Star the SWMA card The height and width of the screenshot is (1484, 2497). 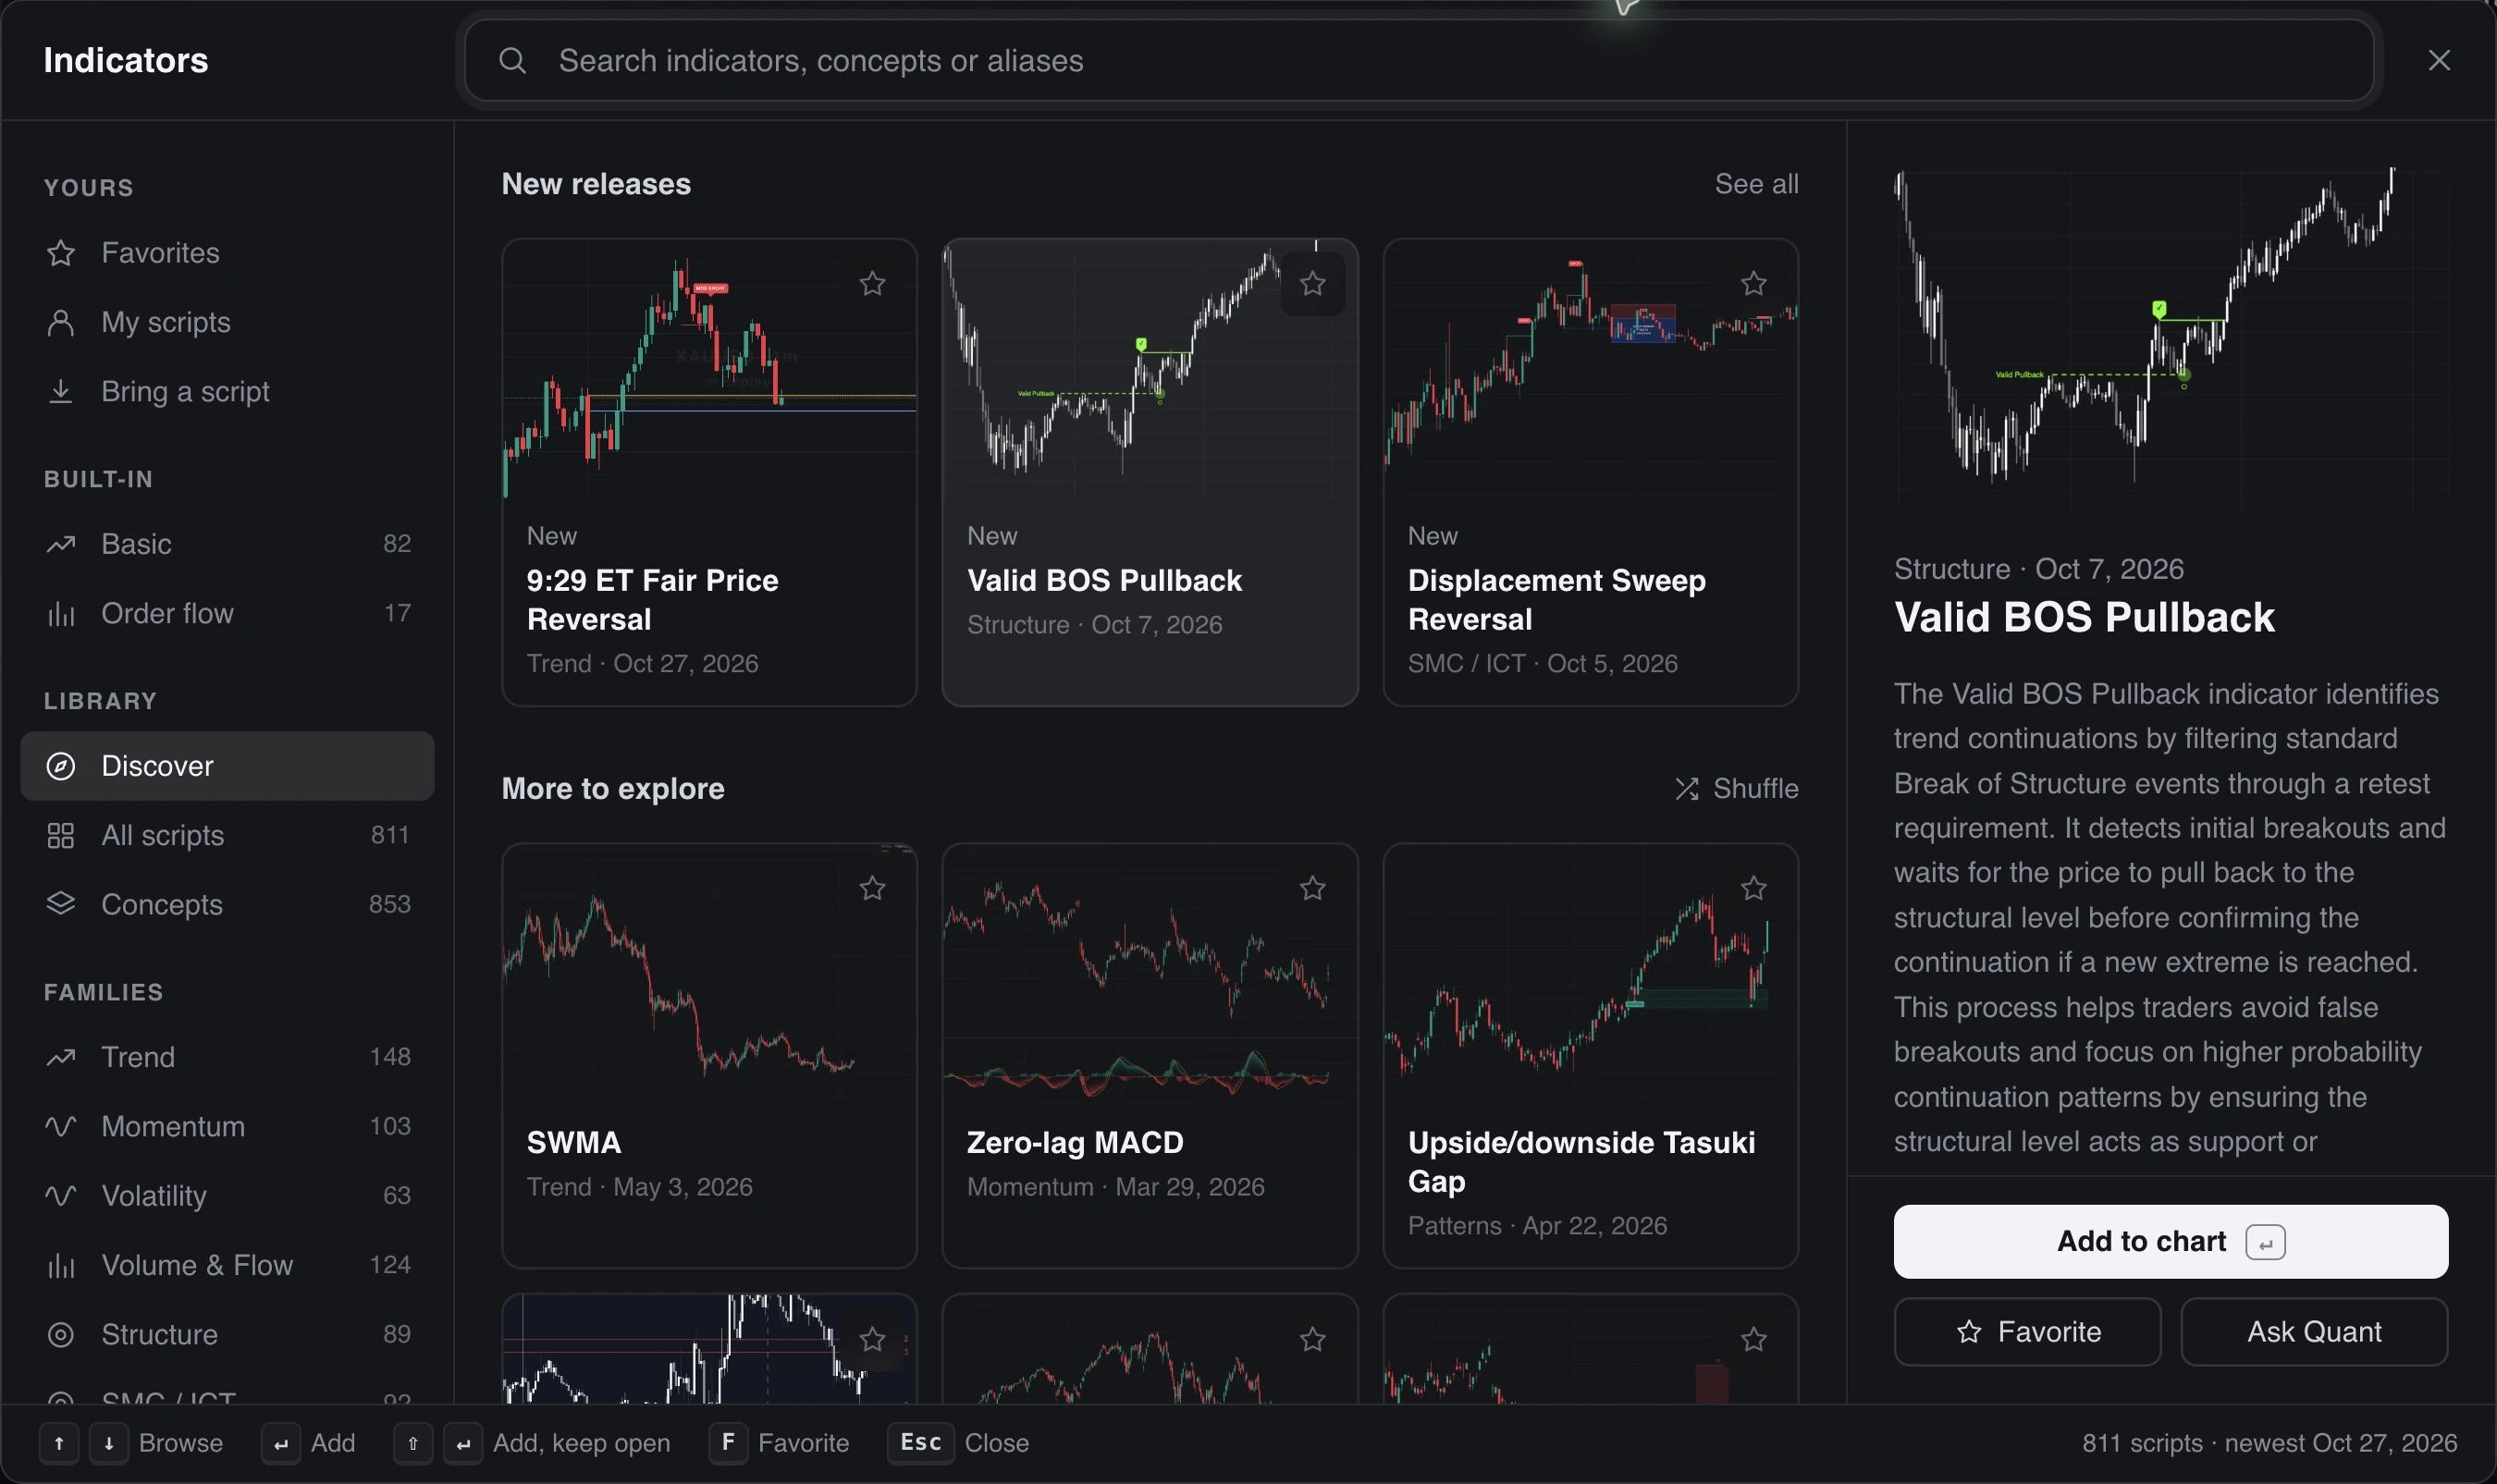[x=872, y=888]
